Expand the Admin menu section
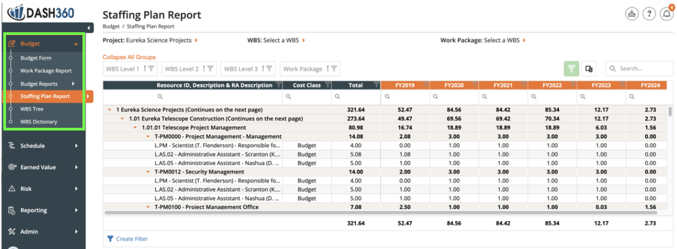This screenshot has width=677, height=249. [x=76, y=232]
